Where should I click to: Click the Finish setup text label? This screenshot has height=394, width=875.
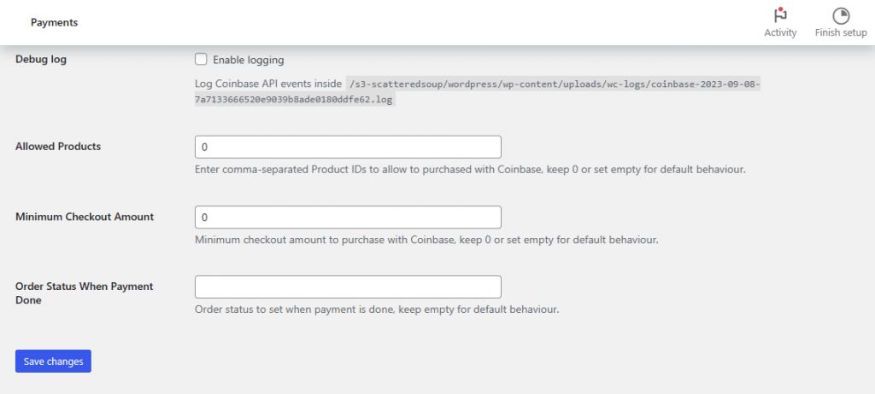[841, 33]
